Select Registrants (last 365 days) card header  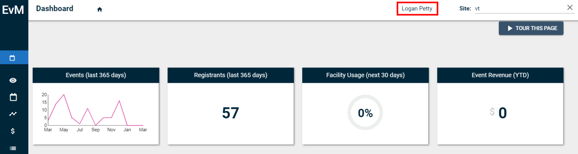point(231,75)
